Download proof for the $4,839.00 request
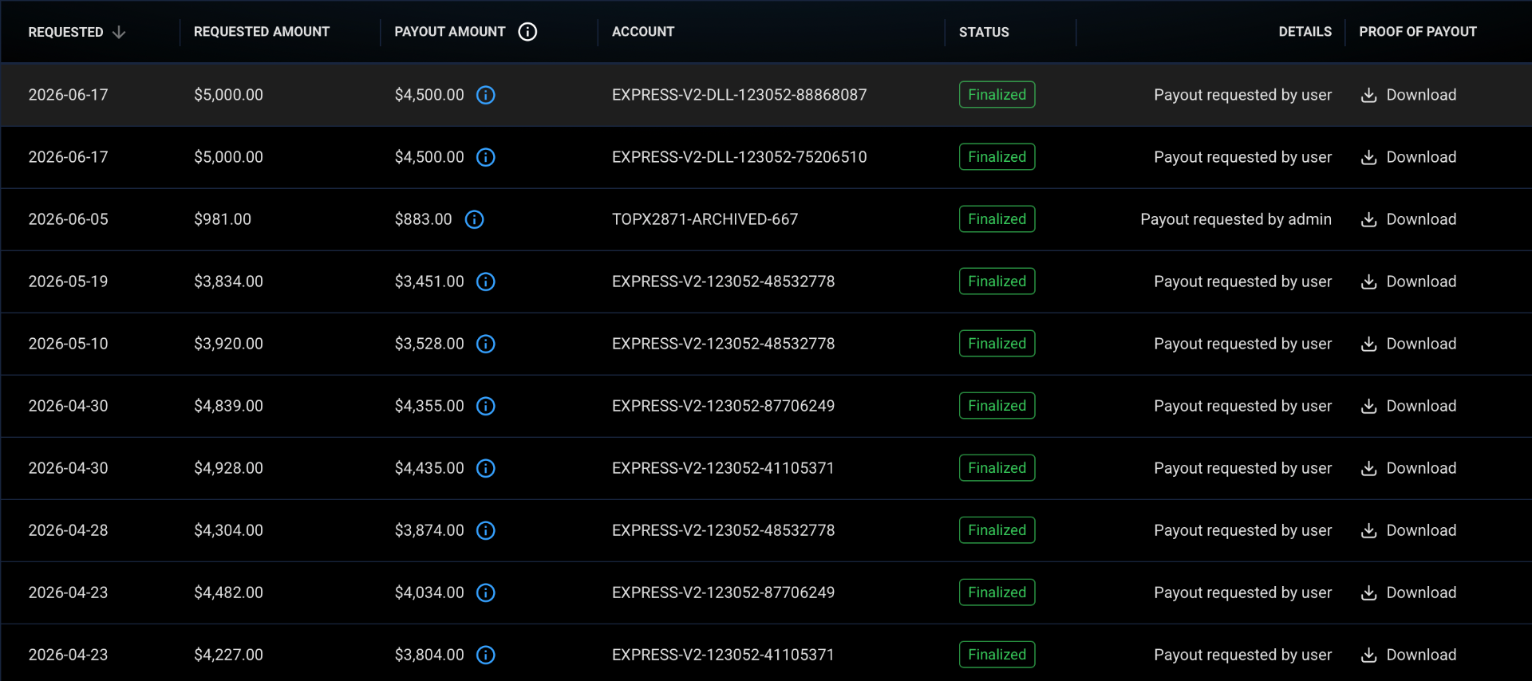Image resolution: width=1532 pixels, height=681 pixels. coord(1408,406)
